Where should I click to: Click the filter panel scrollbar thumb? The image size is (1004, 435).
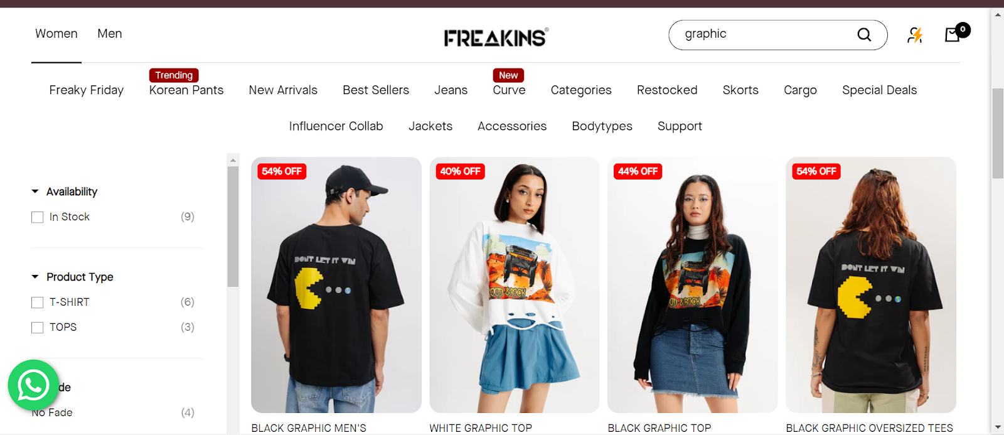[x=233, y=226]
